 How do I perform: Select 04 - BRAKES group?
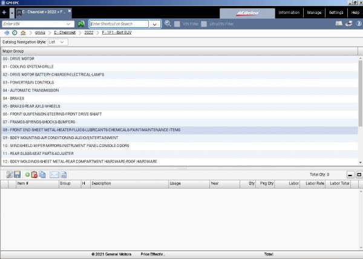[180, 99]
